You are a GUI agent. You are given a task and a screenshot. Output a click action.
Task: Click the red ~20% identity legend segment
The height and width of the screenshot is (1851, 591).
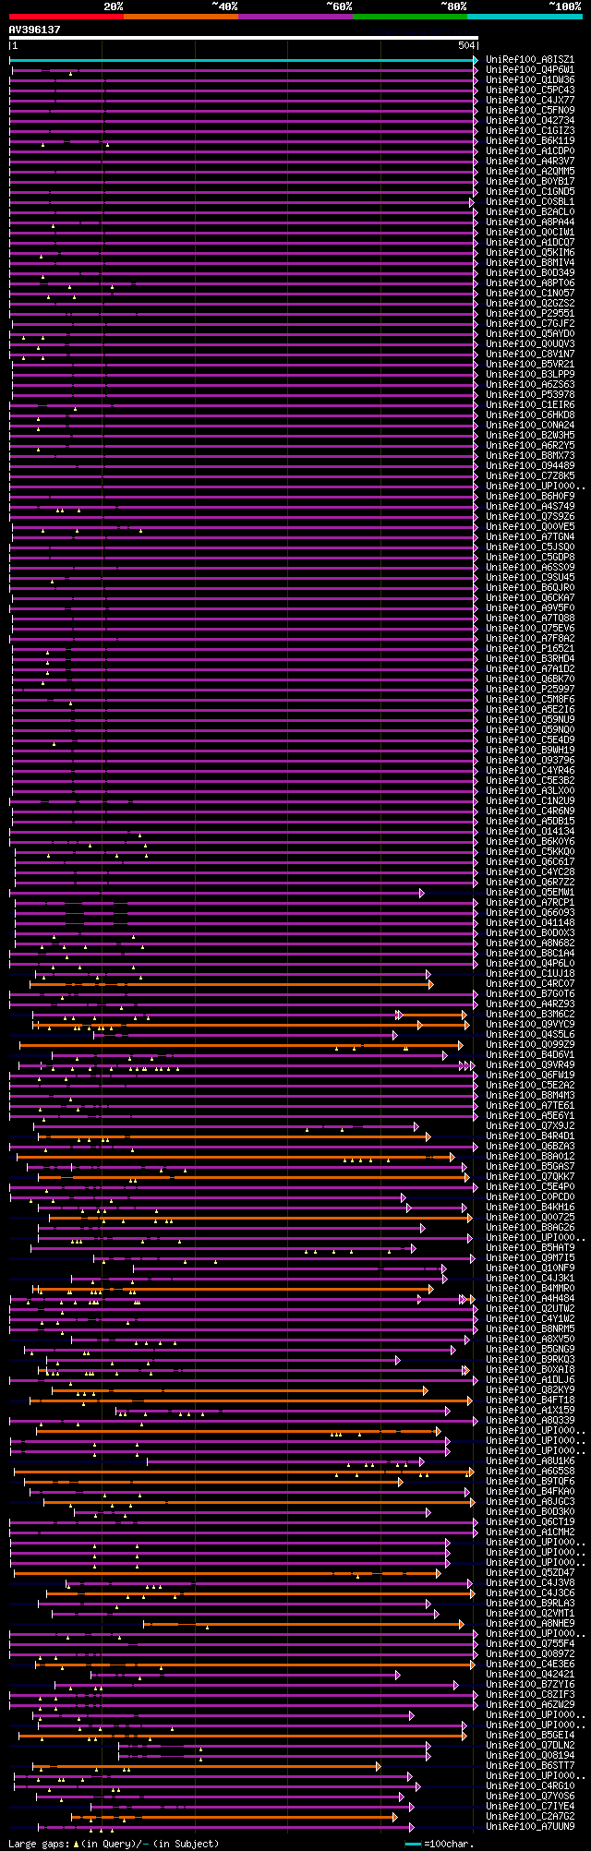(x=66, y=16)
